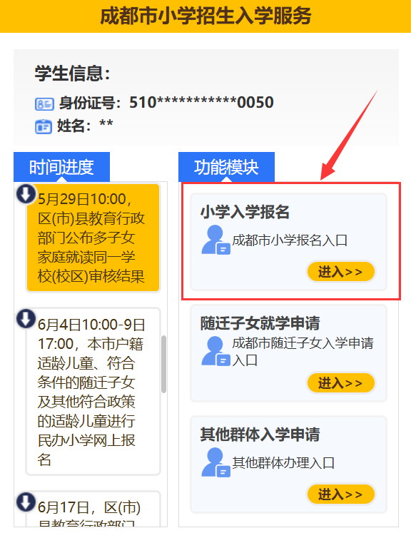Screen dimensions: 411x533
Task: Click the 成都市随迁子女入学申请入口 text
Action: 303,352
